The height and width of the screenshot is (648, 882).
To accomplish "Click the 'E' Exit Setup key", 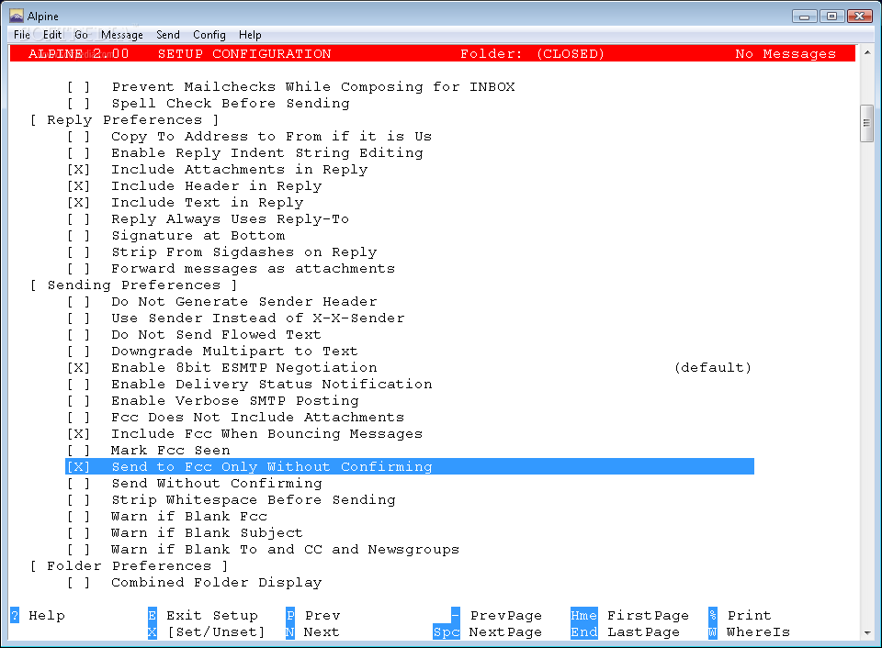I will pos(153,615).
